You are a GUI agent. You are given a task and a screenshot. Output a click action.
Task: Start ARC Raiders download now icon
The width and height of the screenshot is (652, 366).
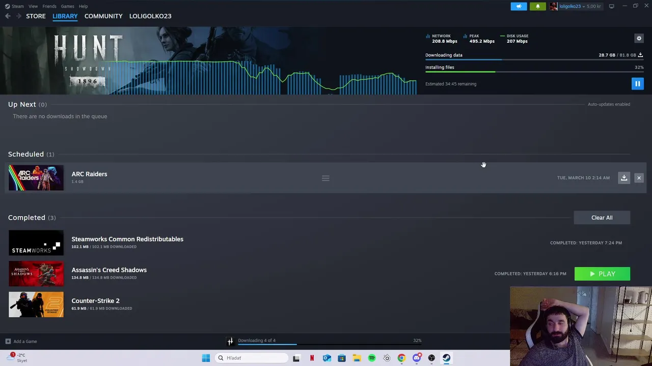(x=624, y=178)
